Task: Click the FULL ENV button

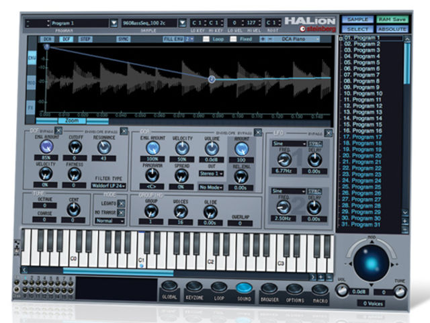Action: 173,39
